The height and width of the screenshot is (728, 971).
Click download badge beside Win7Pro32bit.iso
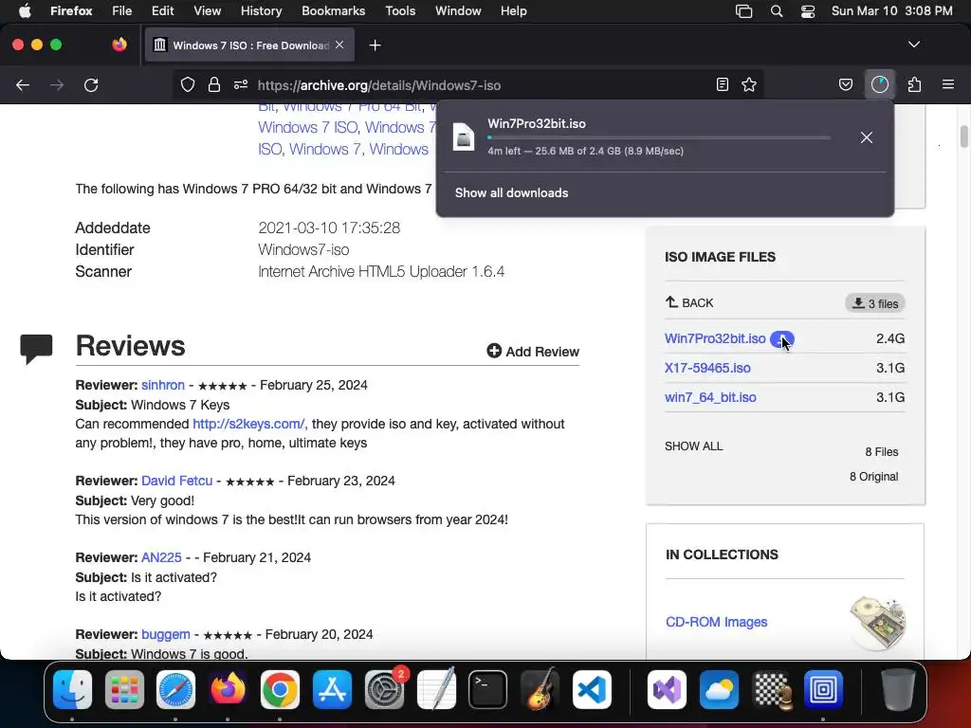pyautogui.click(x=781, y=339)
